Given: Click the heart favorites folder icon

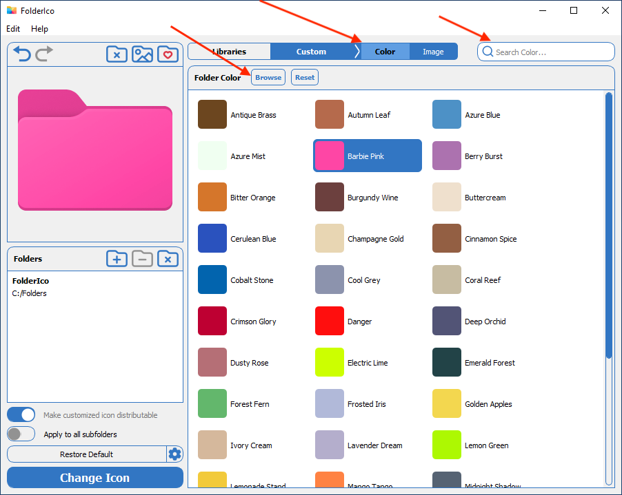Looking at the screenshot, I should click(168, 54).
